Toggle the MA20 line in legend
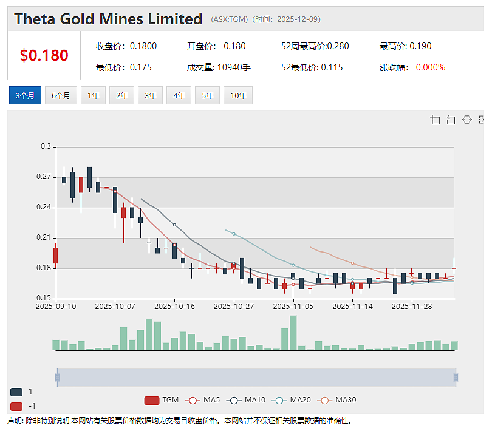Screen dimensions: 495x431 [x=291, y=401]
